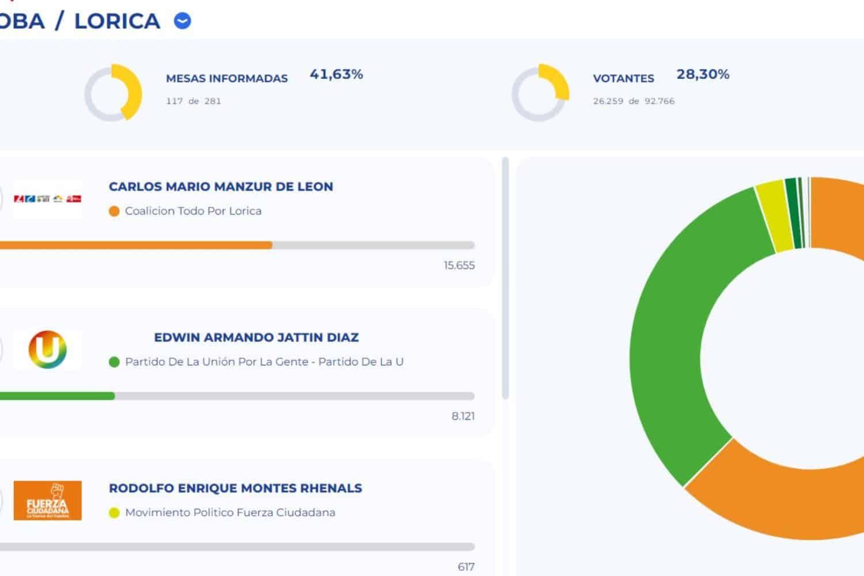Image resolution: width=864 pixels, height=576 pixels.
Task: Click the 'LORICA' heading text
Action: click(117, 21)
